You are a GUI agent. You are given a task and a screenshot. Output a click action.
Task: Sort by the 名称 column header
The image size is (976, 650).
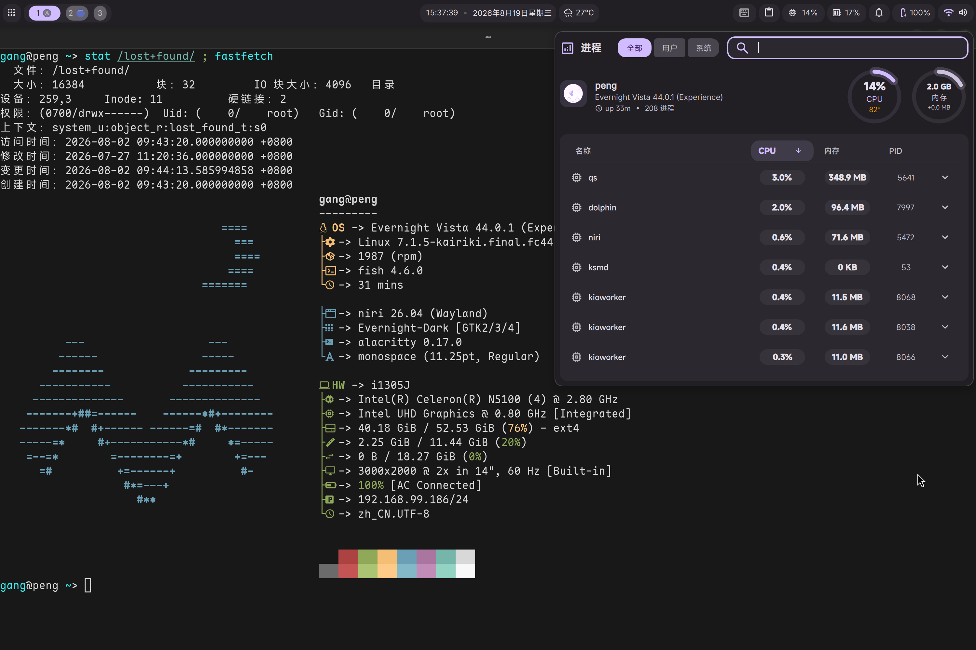pos(583,151)
